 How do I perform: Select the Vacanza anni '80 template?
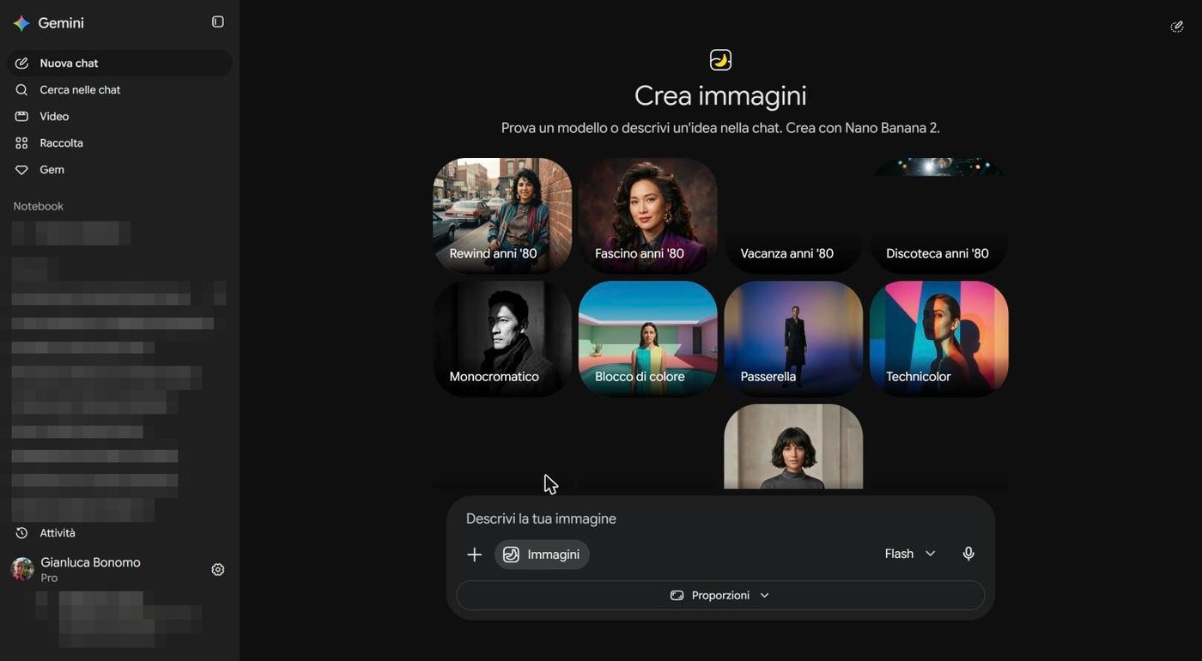click(793, 215)
